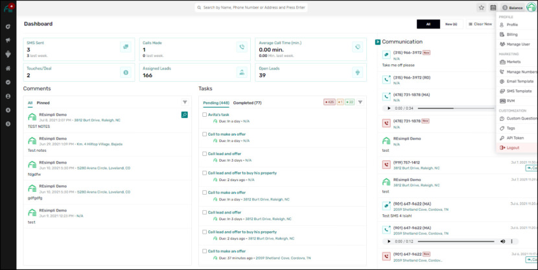Click the Average Call Time card icon

click(358, 47)
